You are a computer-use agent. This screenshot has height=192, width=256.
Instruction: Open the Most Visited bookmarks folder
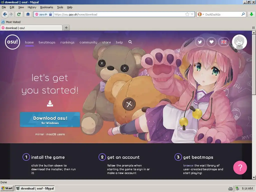pyautogui.click(x=11, y=22)
